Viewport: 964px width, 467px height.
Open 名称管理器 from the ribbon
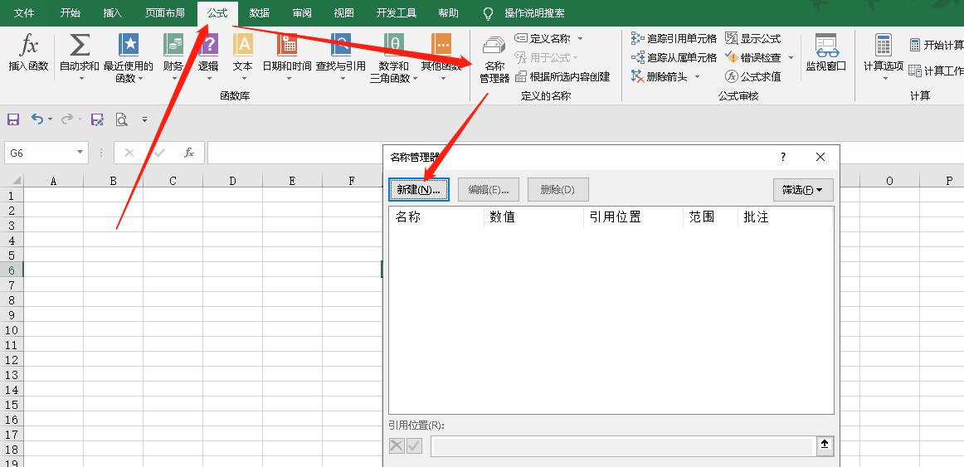tap(494, 61)
